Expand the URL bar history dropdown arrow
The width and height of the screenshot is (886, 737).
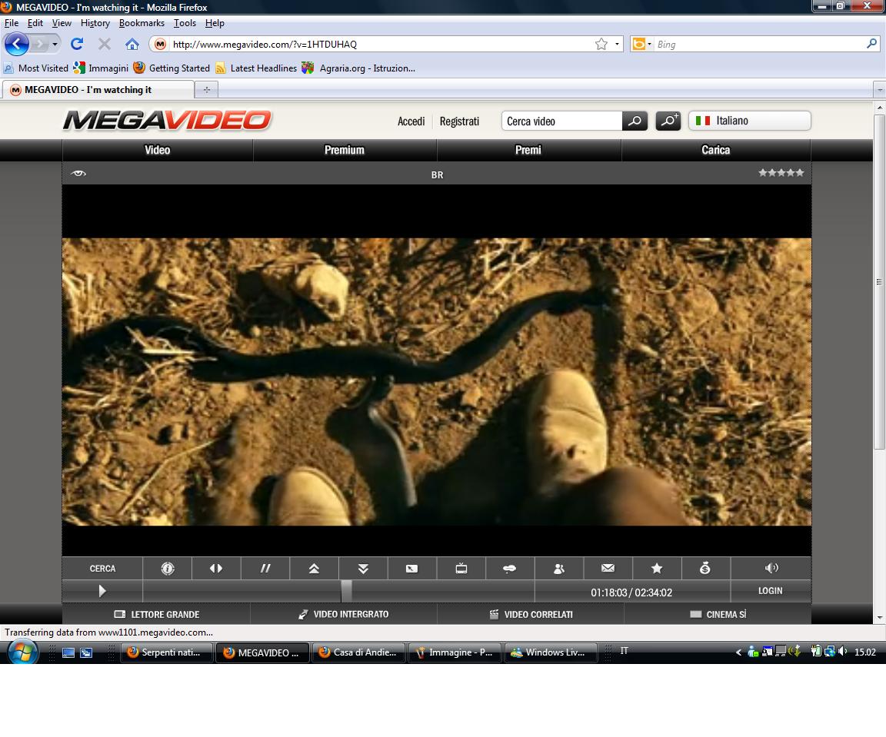pos(617,45)
